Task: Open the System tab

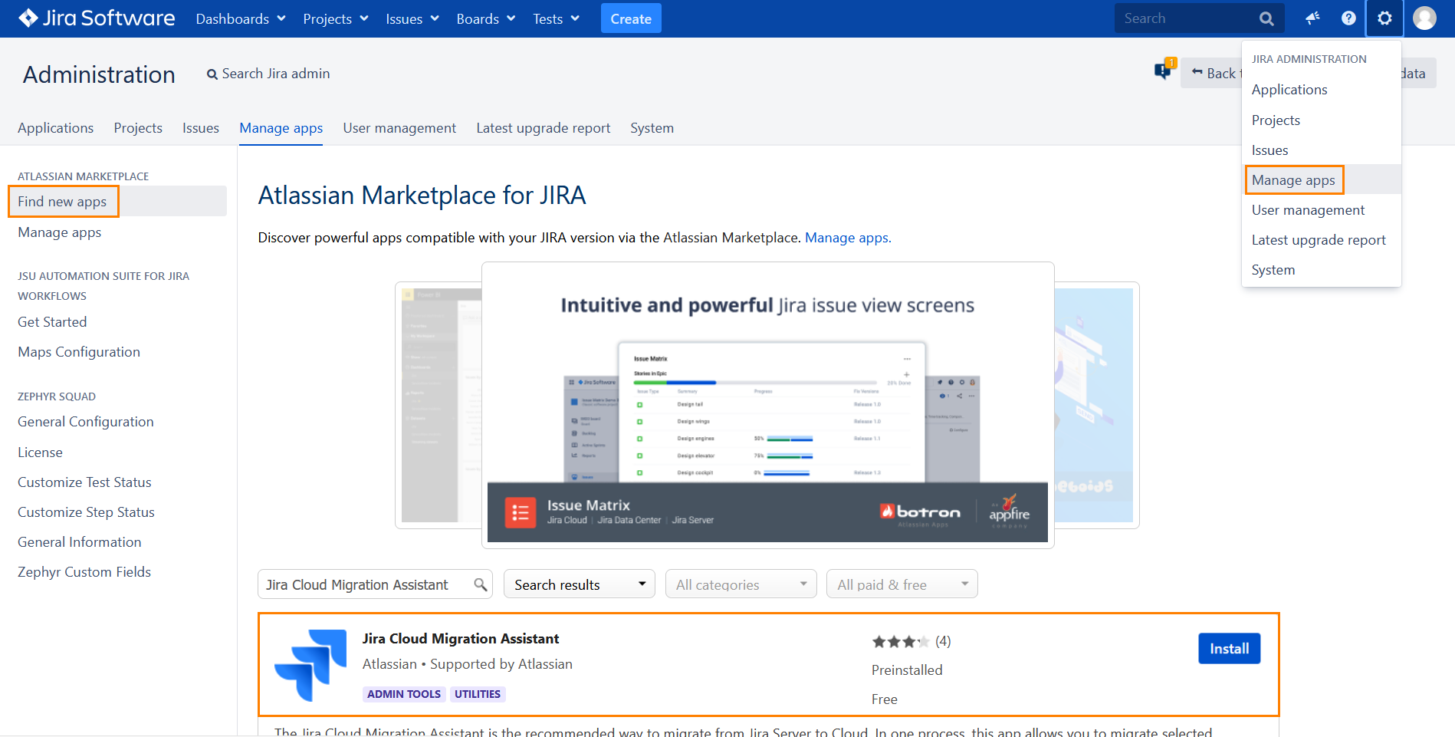Action: point(652,128)
